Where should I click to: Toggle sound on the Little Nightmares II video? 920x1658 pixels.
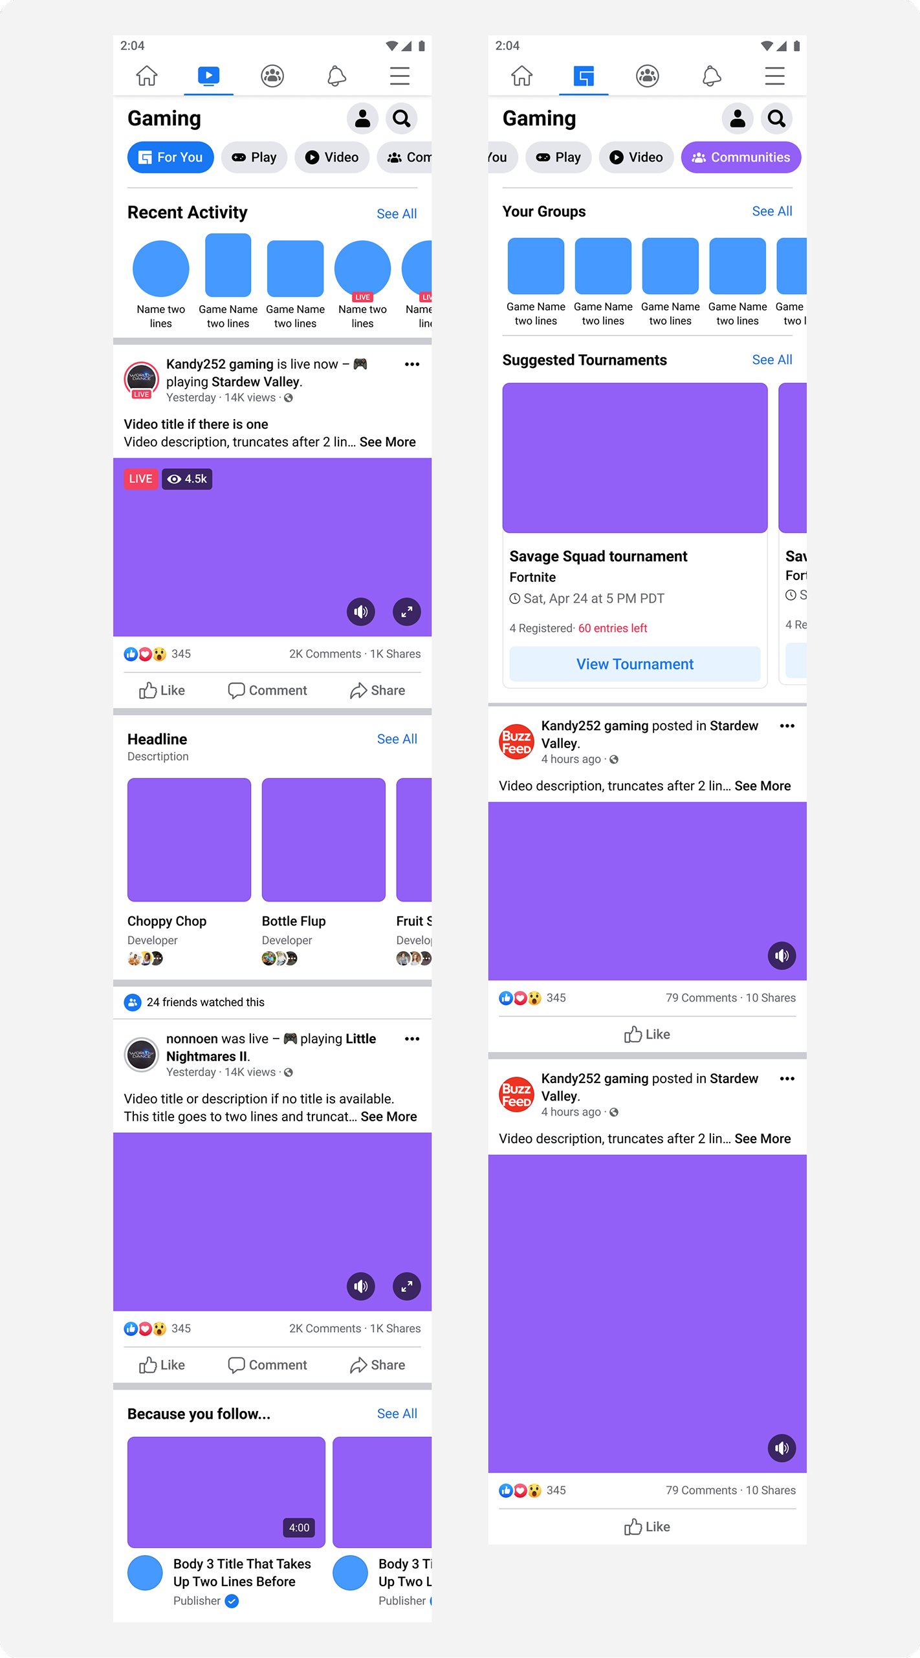[x=361, y=1286]
